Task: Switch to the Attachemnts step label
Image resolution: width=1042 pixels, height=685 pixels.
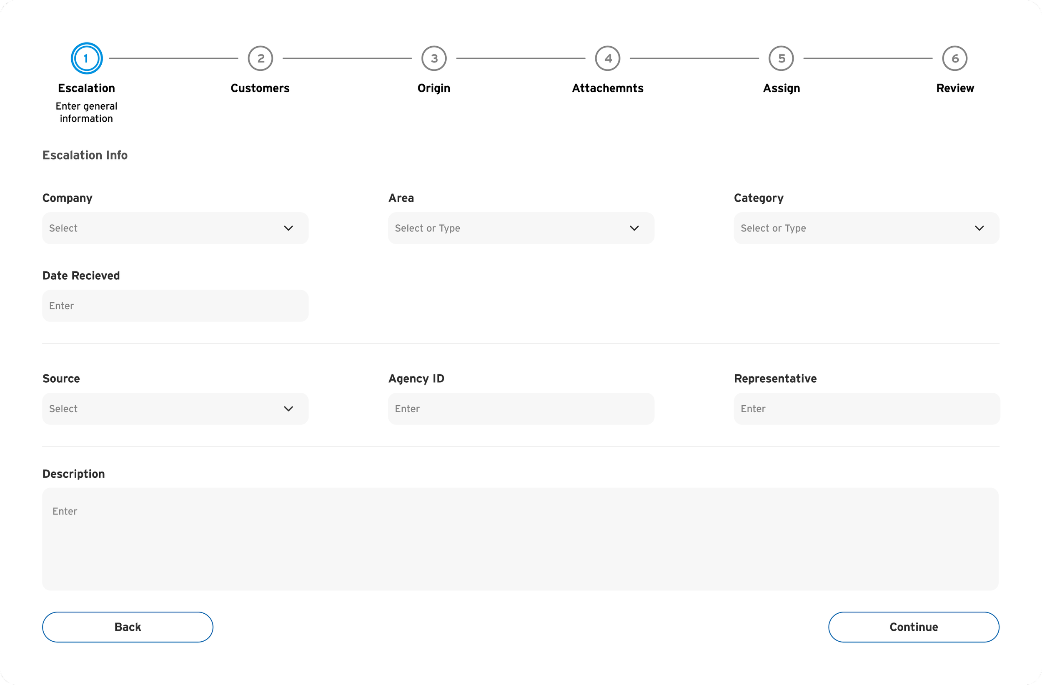Action: point(608,88)
